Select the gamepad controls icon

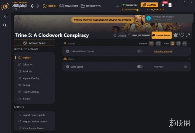(158, 44)
